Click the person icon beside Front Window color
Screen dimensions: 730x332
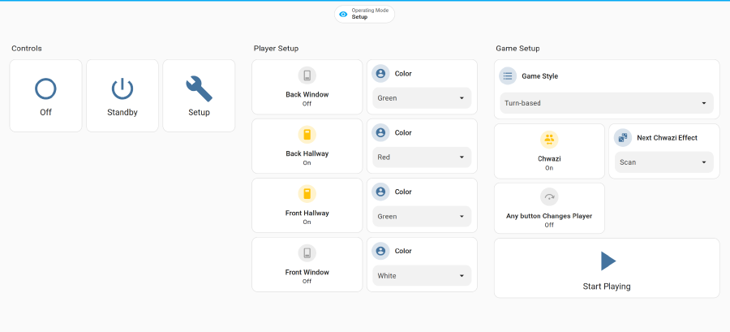pyautogui.click(x=380, y=251)
